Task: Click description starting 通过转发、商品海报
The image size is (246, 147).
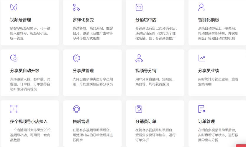Action: (x=93, y=33)
